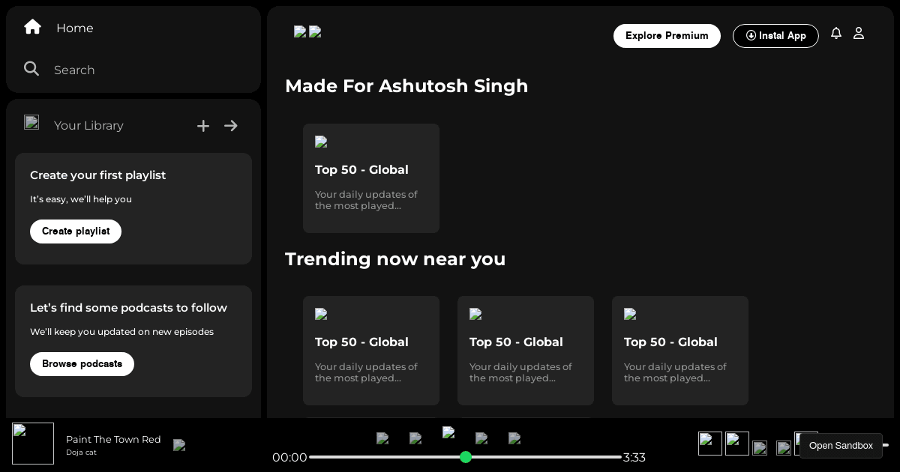Click the Search magnifier icon
Screen dimensions: 900x472
[31, 69]
